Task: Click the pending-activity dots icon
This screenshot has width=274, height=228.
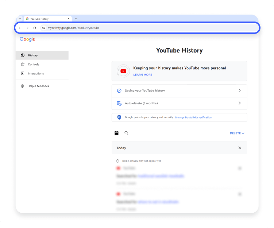Action: click(x=117, y=161)
